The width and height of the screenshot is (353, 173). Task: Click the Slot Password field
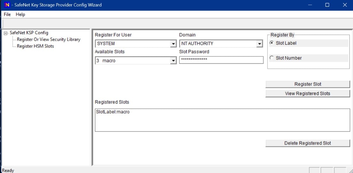click(x=221, y=60)
